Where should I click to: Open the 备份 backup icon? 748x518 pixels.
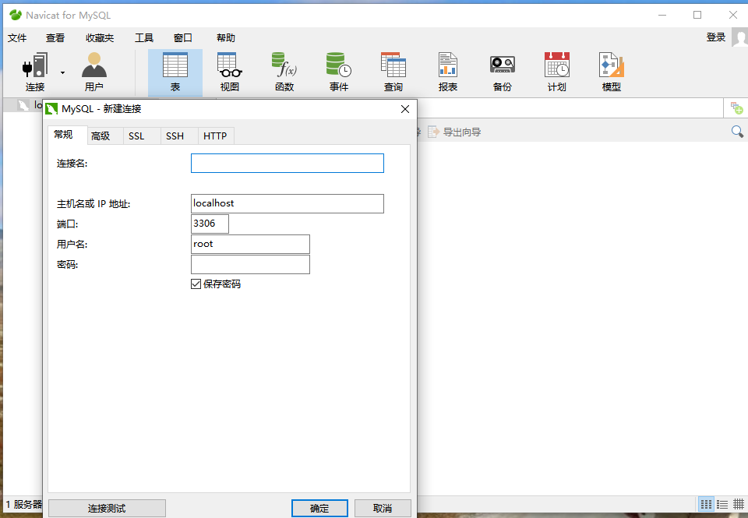[503, 72]
